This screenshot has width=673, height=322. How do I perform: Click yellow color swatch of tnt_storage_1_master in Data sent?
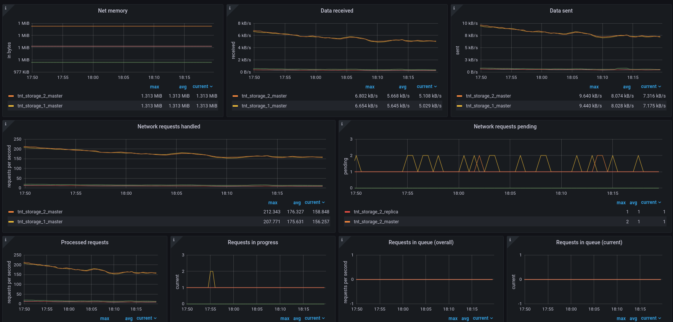coord(459,106)
